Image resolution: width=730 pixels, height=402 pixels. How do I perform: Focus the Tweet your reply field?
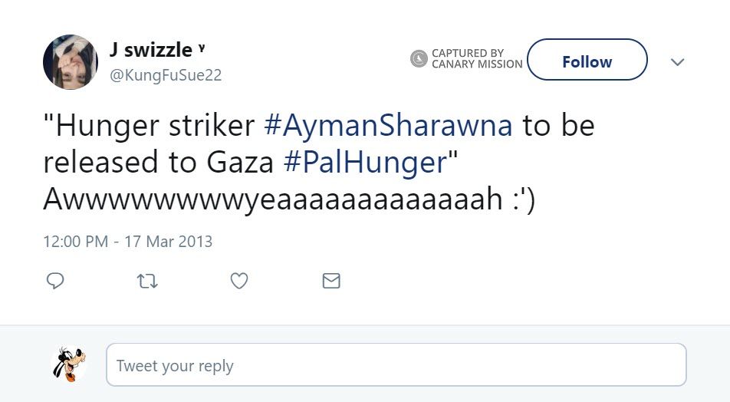click(396, 365)
